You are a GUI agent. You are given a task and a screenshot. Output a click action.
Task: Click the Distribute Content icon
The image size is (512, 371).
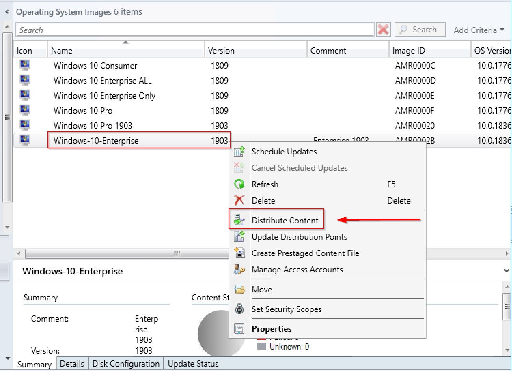(x=239, y=220)
